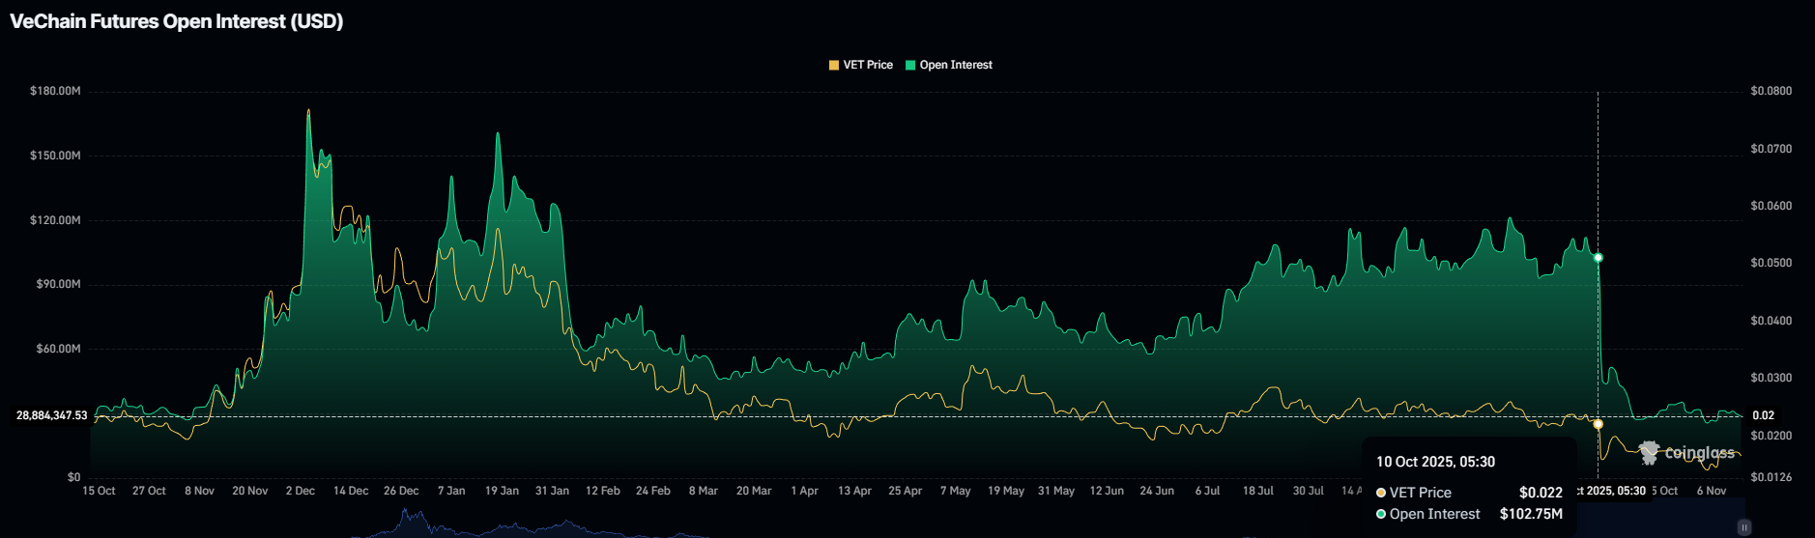Click the 6 Nov date on x-axis

point(1712,491)
